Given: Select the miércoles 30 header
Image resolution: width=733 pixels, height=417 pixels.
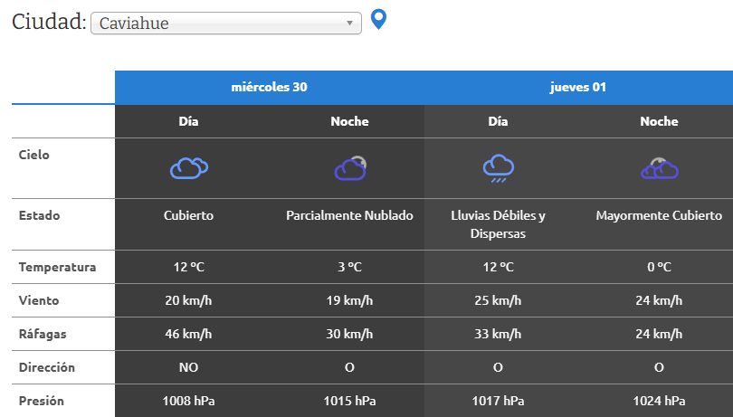Looking at the screenshot, I should tap(270, 88).
